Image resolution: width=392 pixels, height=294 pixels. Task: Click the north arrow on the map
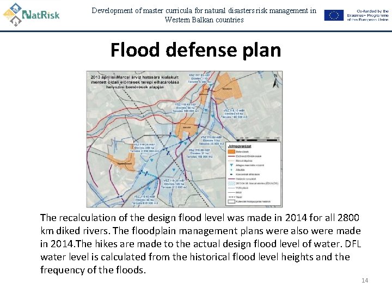pyautogui.click(x=275, y=81)
